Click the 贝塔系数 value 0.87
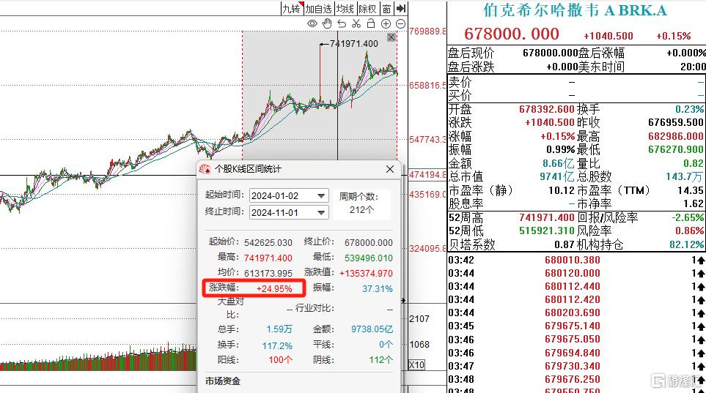Screen dimensions: 706x393 pos(565,244)
